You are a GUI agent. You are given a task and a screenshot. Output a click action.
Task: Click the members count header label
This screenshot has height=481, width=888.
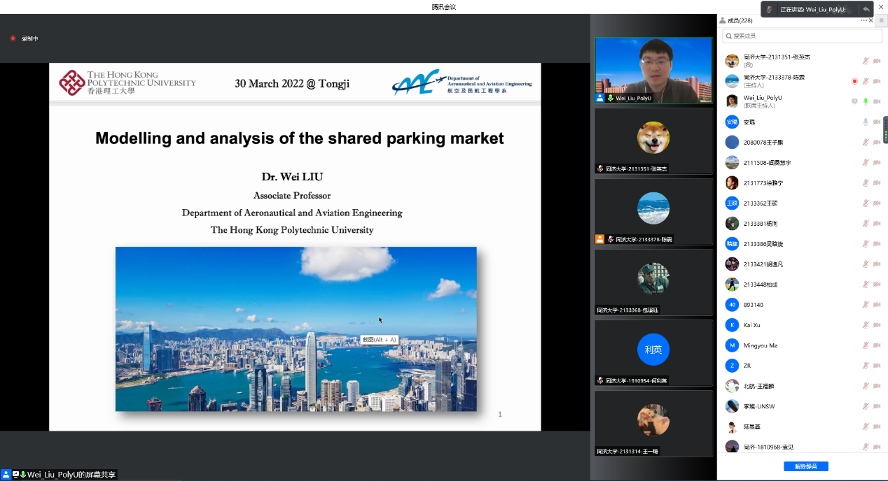click(x=740, y=20)
